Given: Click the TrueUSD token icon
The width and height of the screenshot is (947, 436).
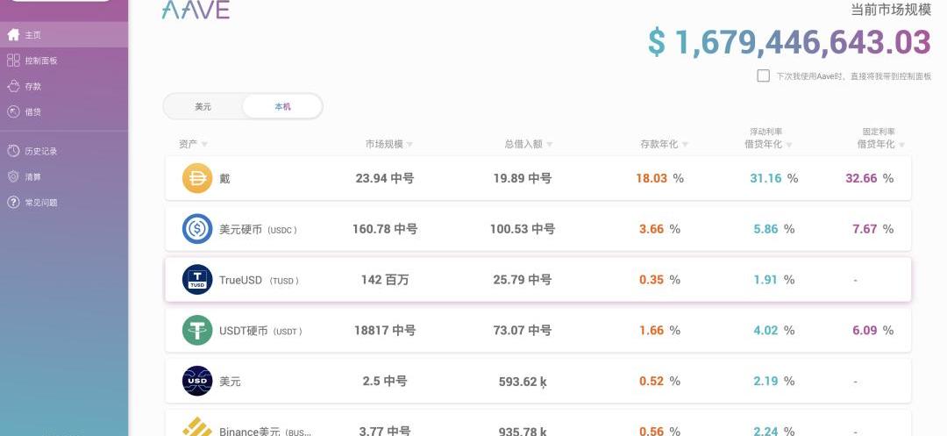Looking at the screenshot, I should [x=197, y=280].
